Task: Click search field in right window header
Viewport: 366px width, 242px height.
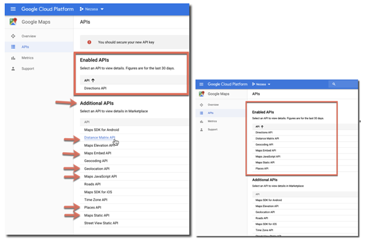Action: tap(343, 84)
